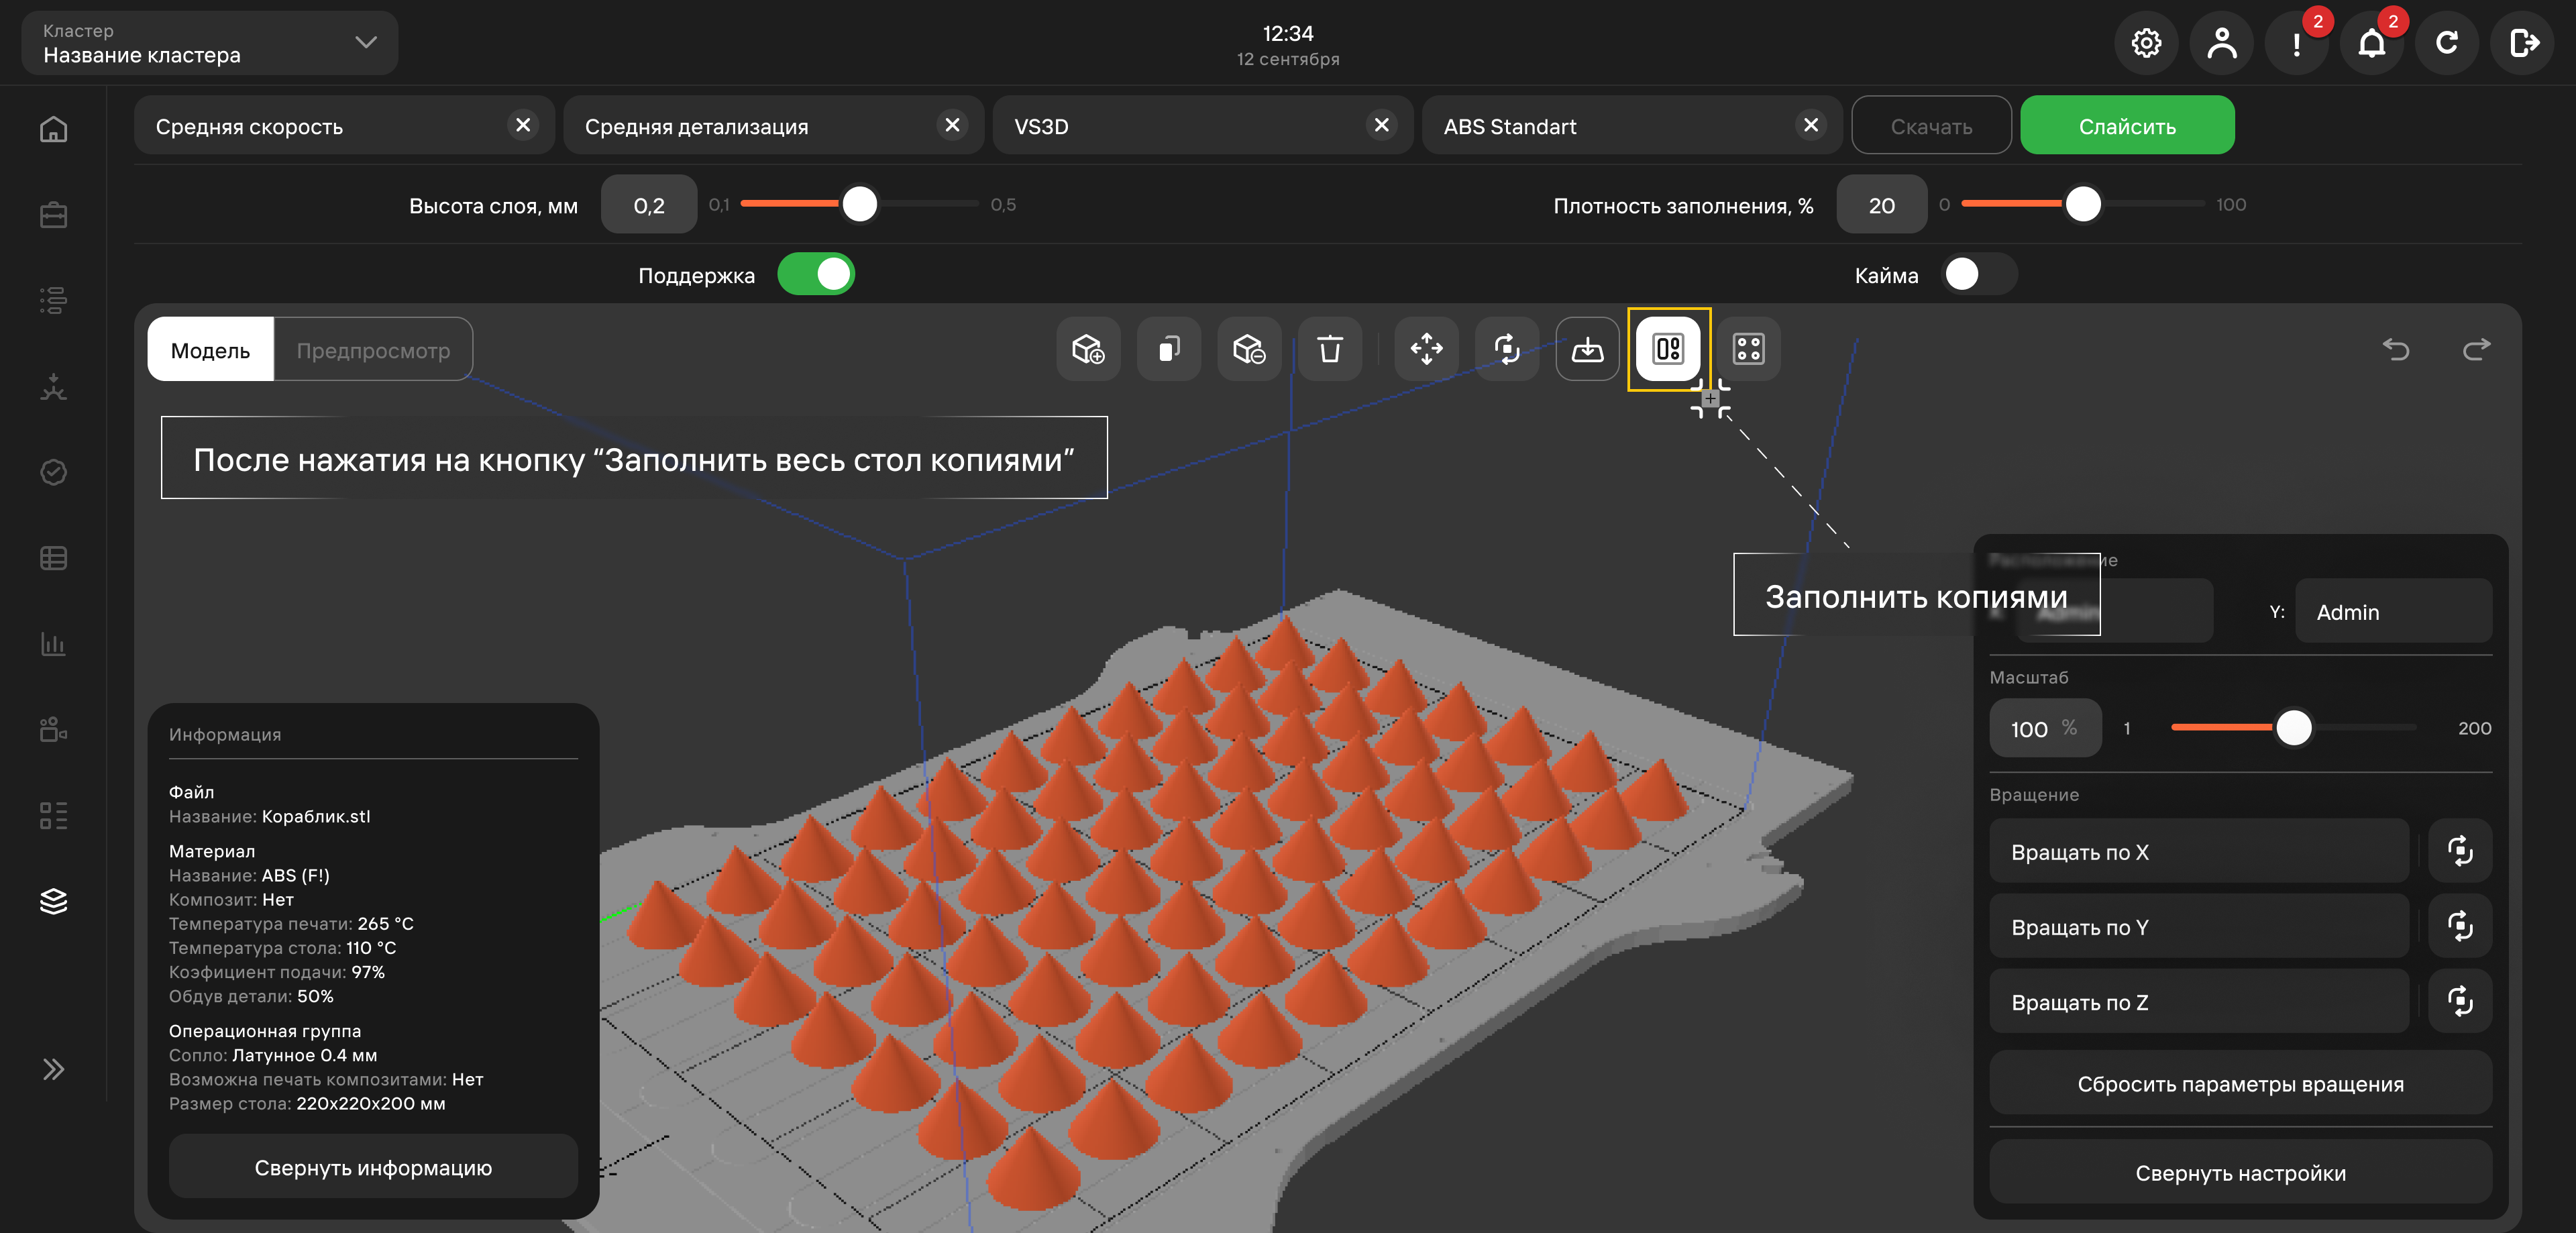This screenshot has height=1233, width=2576.
Task: Open the layers slicer icon in the sidebar
Action: [x=54, y=901]
